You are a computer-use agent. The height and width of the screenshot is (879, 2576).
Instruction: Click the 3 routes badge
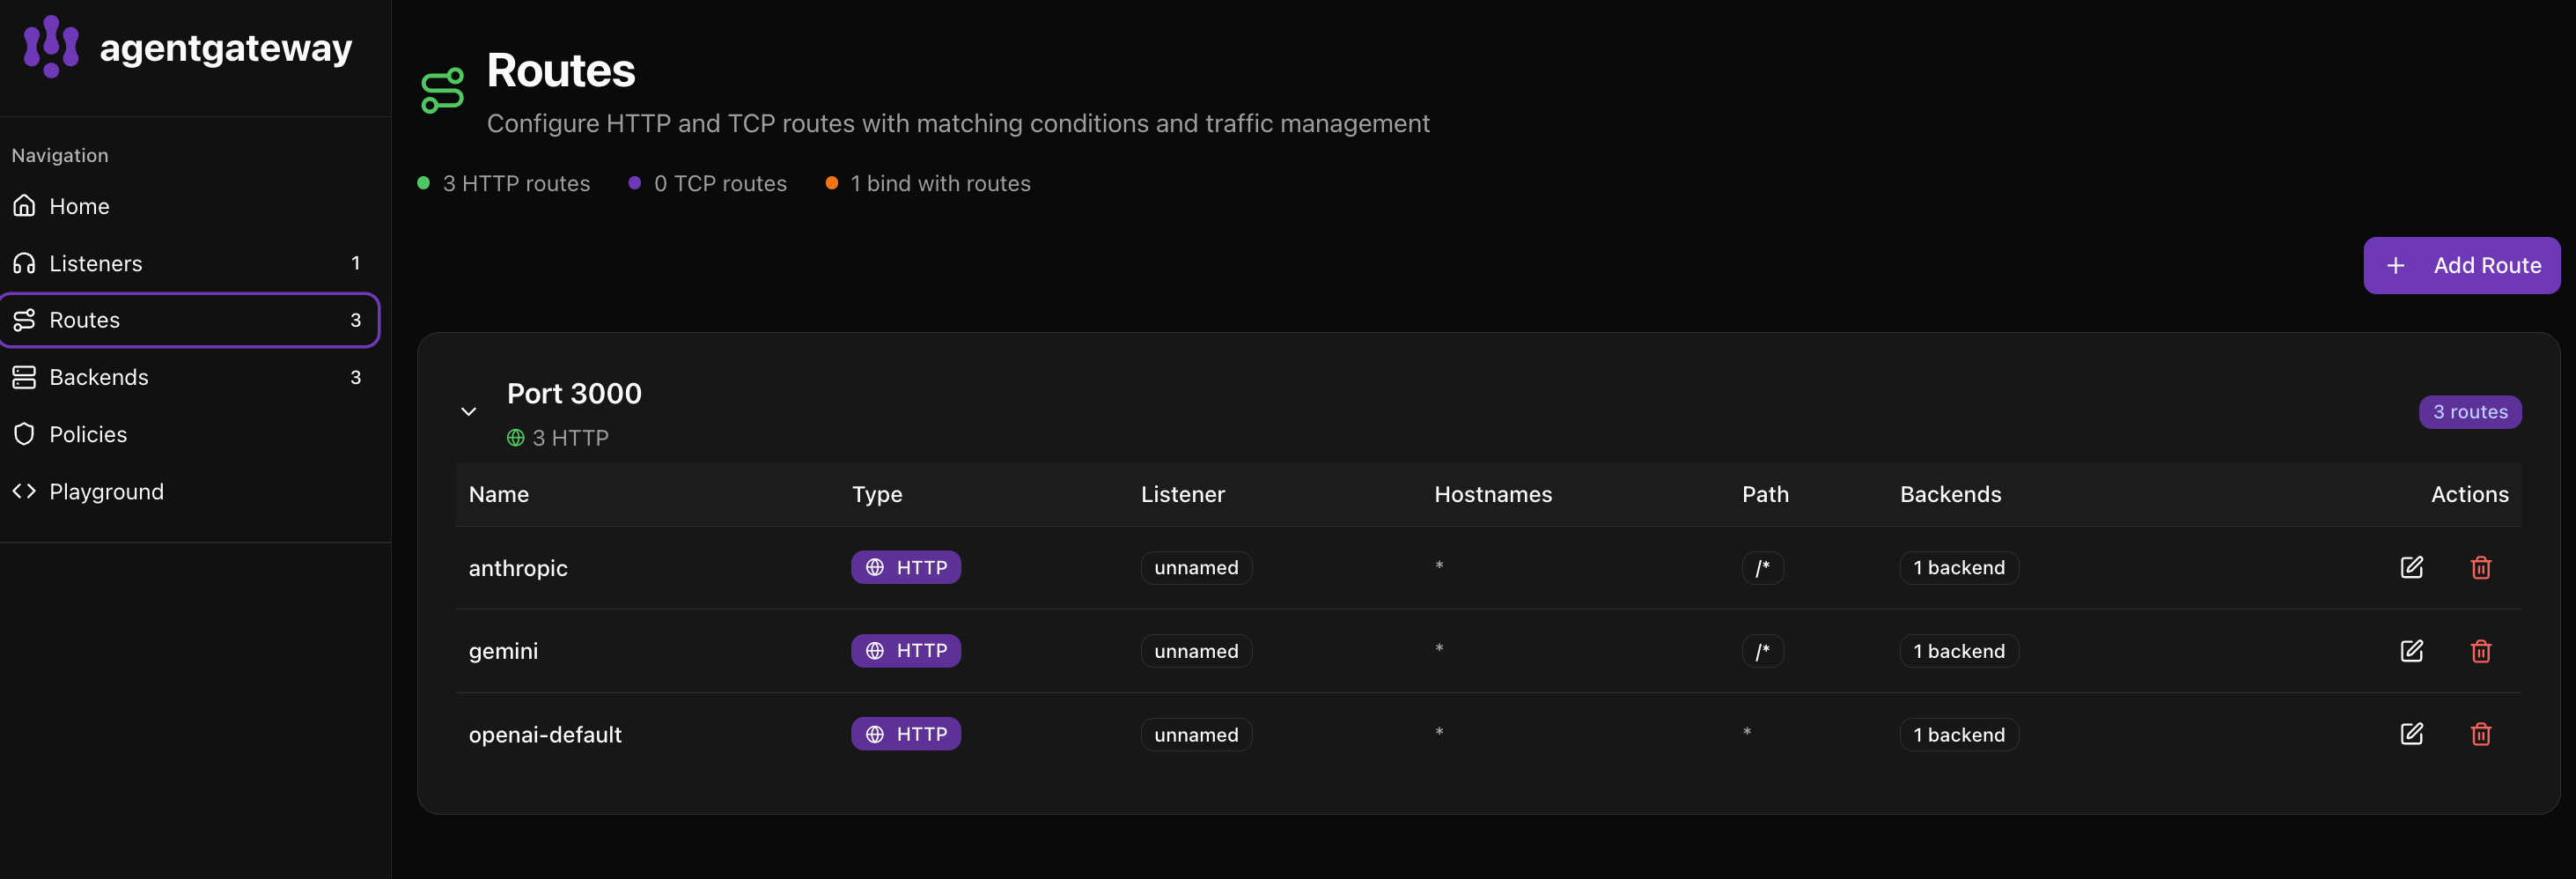2469,411
